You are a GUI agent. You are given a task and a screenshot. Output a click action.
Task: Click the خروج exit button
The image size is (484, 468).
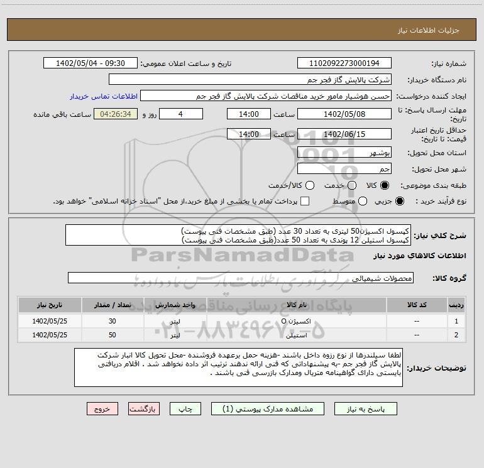102,409
